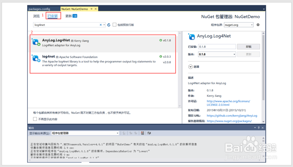Viewport: 293px width, 167px height.
Task: Go to previous message icon
Action: point(131,133)
